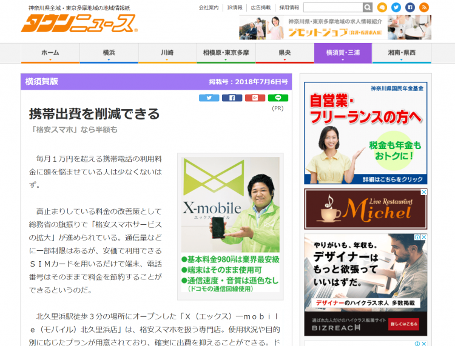This screenshot has width=455, height=346.
Task: Open the 横須賀・三浦 navigation tab
Action: point(343,53)
